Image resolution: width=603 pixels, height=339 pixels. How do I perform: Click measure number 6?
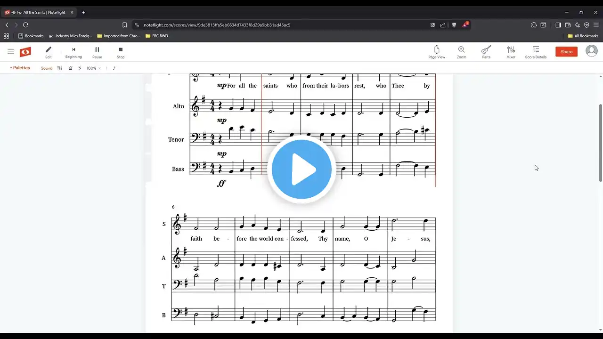point(173,207)
